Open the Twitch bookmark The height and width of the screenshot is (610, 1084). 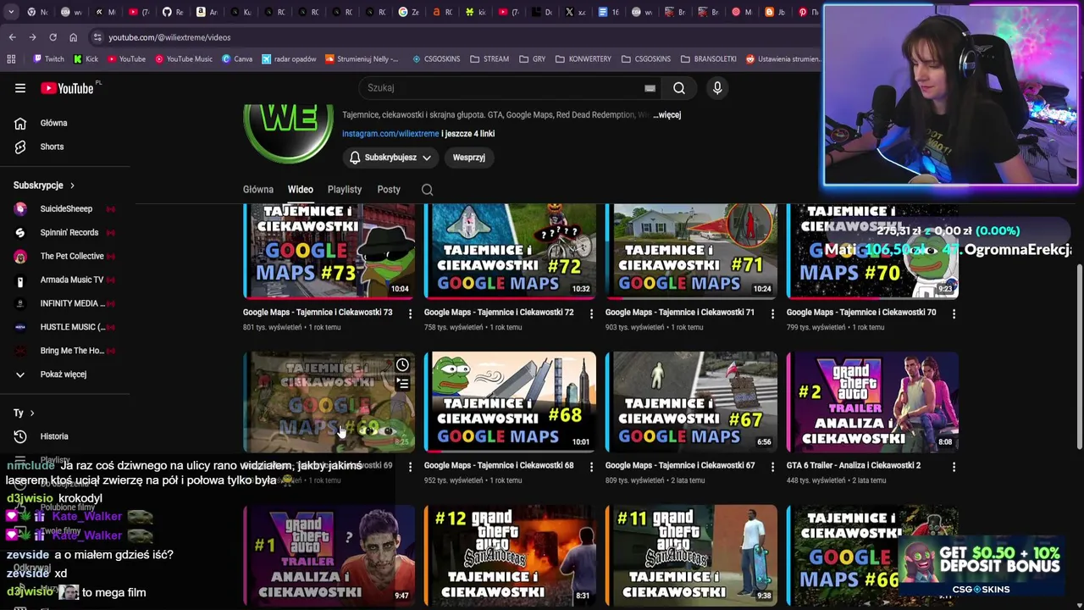(48, 59)
